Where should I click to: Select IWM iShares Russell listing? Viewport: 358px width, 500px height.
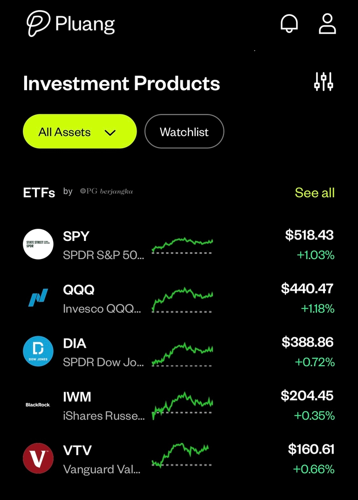[x=103, y=406]
